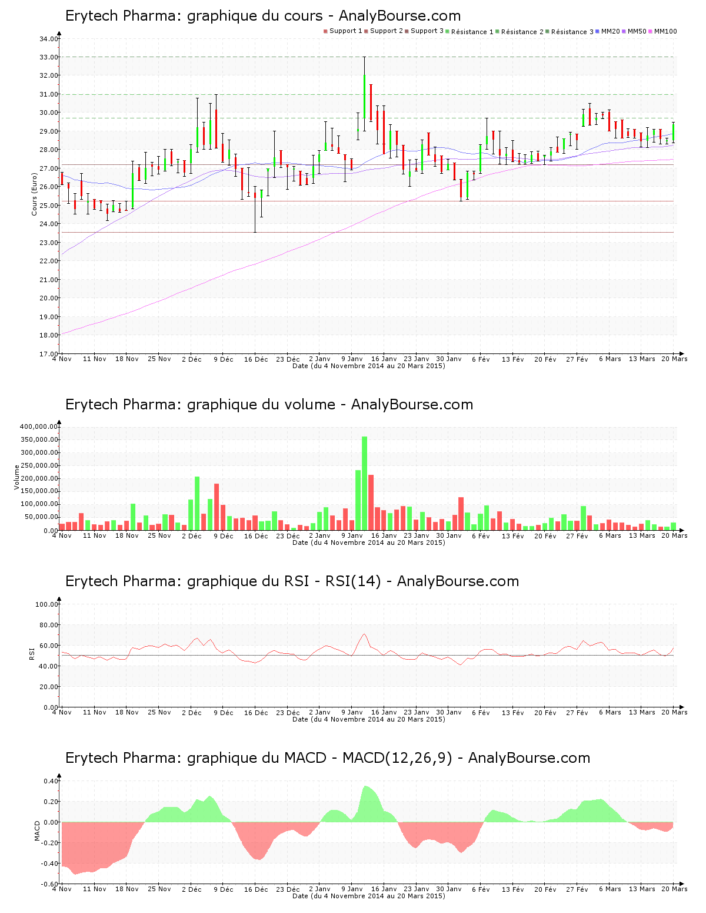Click the 400,000.00 label on volume axis
This screenshot has width=706, height=913.
39,426
